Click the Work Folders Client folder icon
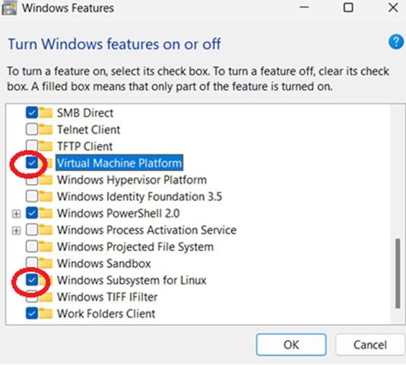Image resolution: width=406 pixels, height=365 pixels. coord(46,313)
